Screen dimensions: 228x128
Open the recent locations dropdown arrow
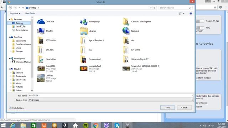click(19, 8)
